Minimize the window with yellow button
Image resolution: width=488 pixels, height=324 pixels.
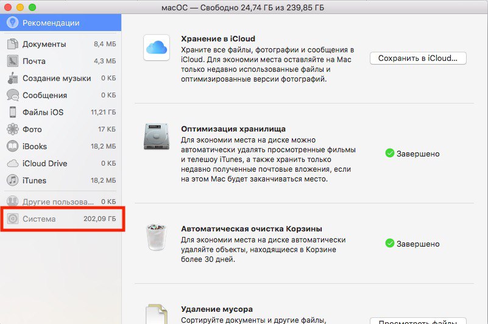coord(20,7)
